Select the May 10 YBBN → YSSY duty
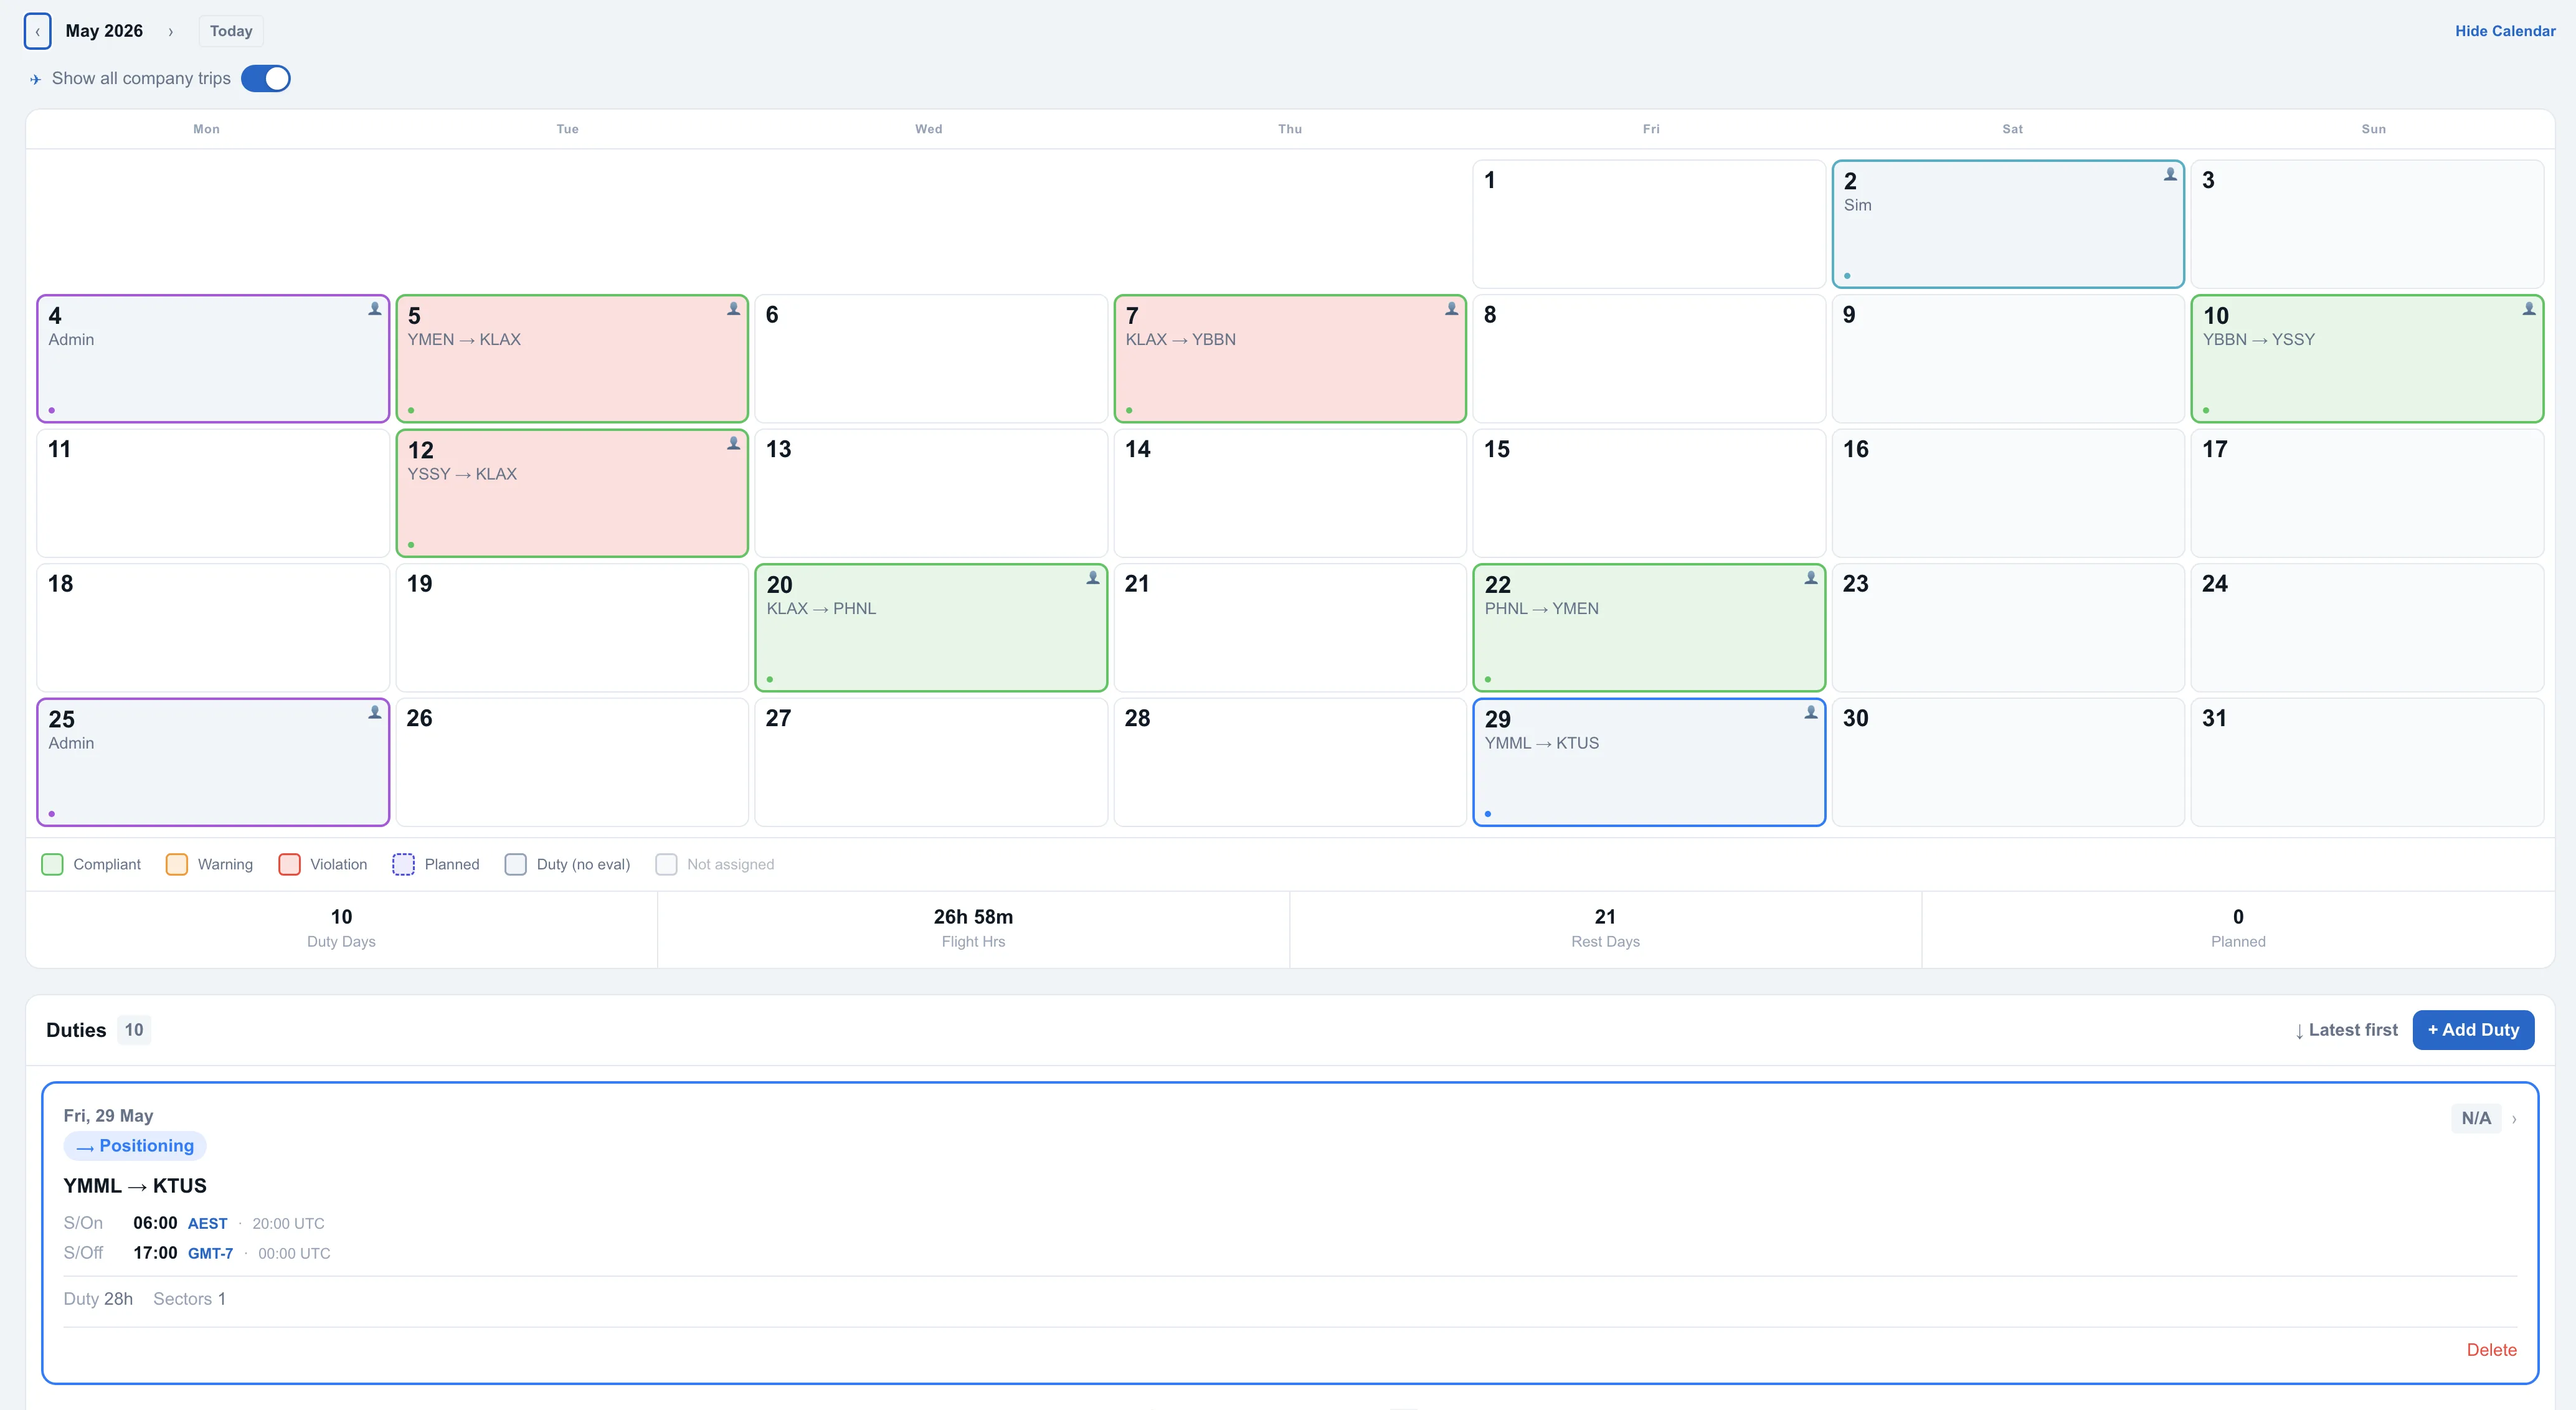2576x1410 pixels. point(2367,358)
